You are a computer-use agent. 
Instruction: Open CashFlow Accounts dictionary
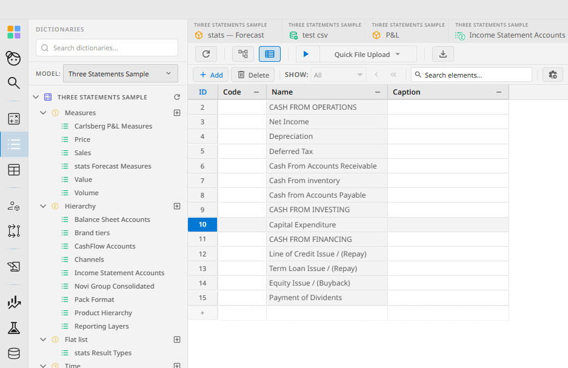105,246
